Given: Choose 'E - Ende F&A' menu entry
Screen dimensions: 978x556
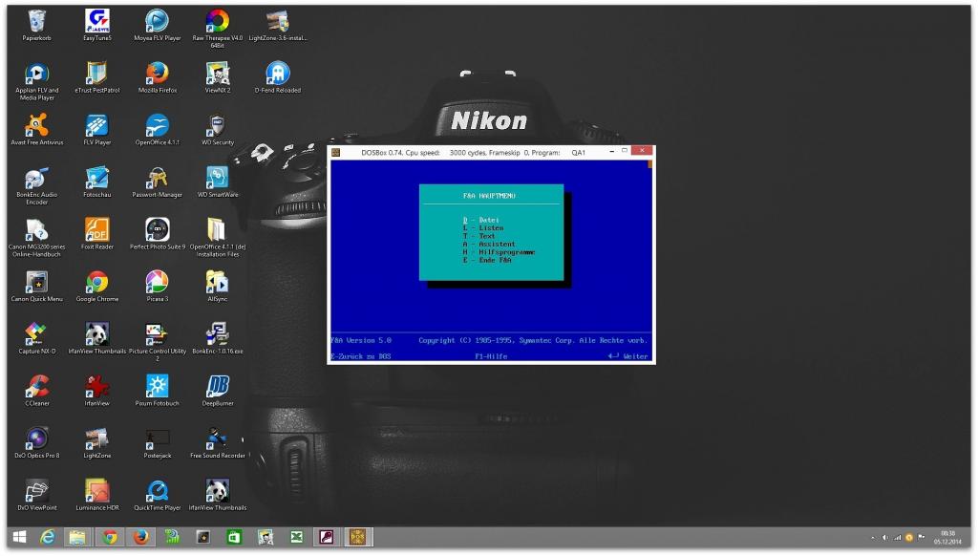Looking at the screenshot, I should tap(486, 260).
